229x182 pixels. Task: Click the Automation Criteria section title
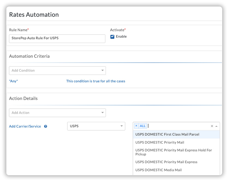point(29,56)
